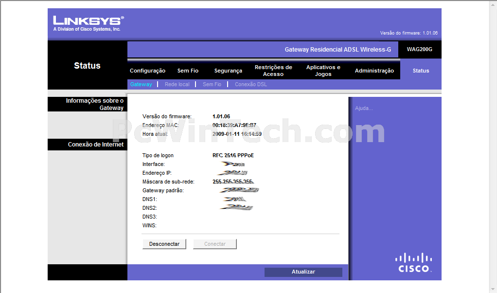This screenshot has height=293, width=497.
Task: Go to Aplicativos e Jogos tab
Action: pyautogui.click(x=323, y=71)
